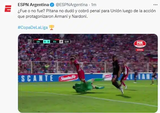
Task: Click the green goalkeeper in the video
Action: (x=88, y=86)
